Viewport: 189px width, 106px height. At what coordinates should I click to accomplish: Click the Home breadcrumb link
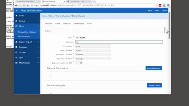[x=44, y=16]
